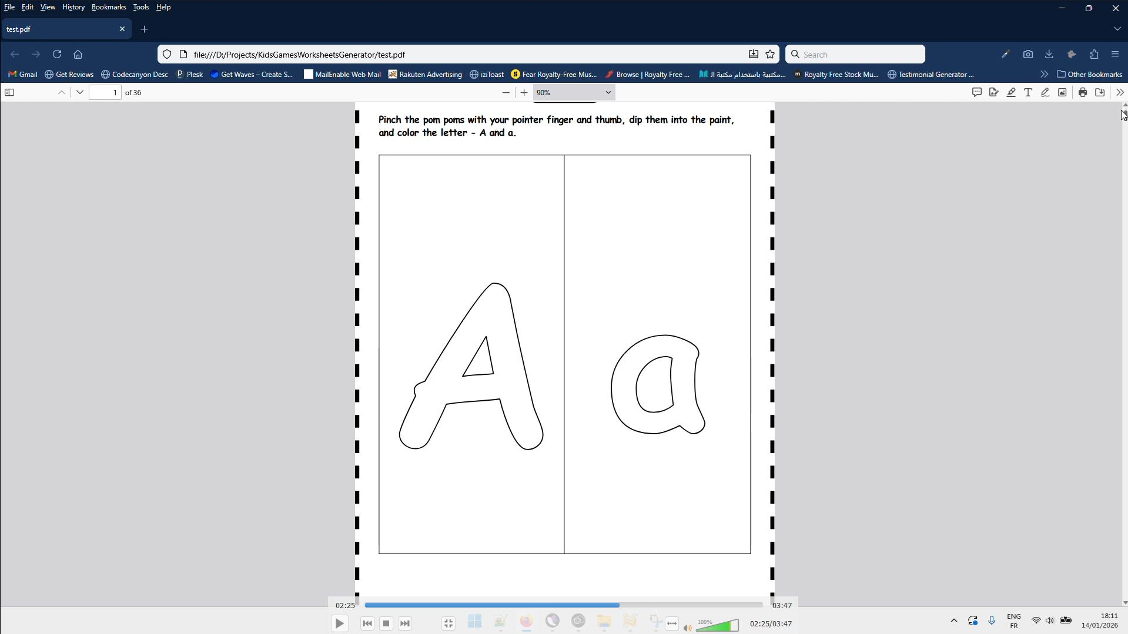Open the Gmail bookmark
The height and width of the screenshot is (634, 1128).
23,75
